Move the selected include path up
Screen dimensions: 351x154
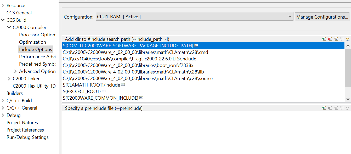point(342,39)
